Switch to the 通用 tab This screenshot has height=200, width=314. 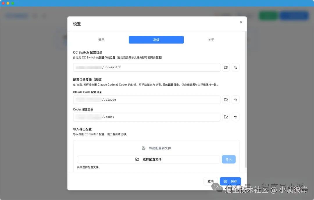point(101,40)
